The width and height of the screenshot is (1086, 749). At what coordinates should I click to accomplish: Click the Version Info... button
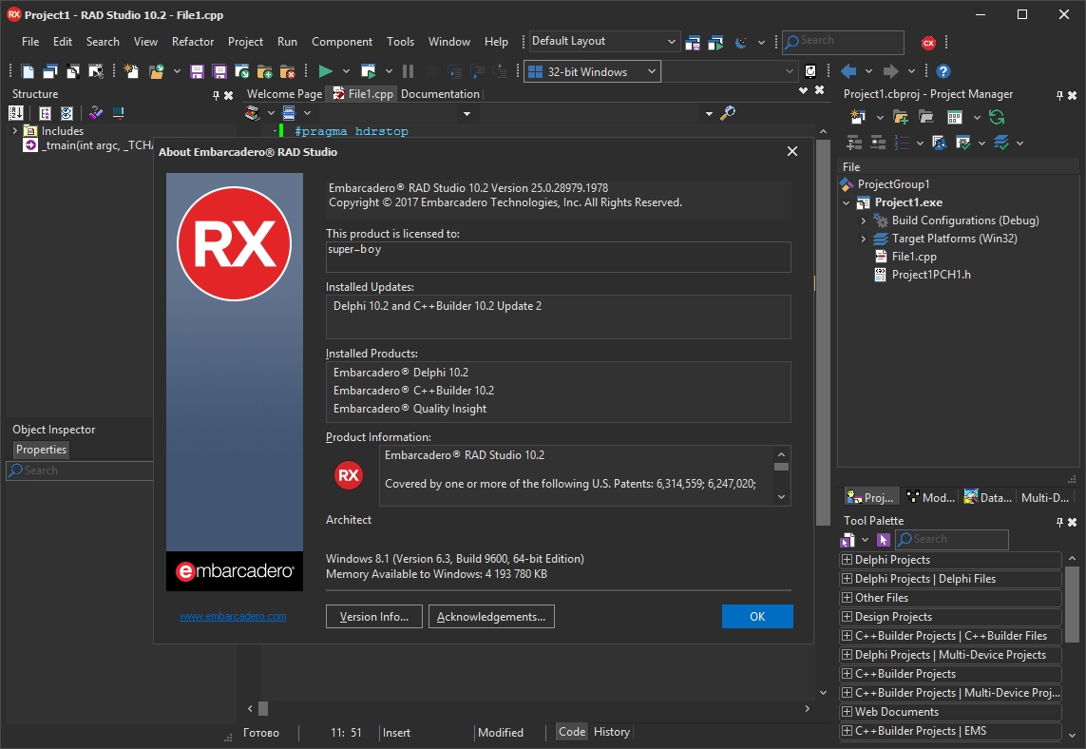click(374, 617)
